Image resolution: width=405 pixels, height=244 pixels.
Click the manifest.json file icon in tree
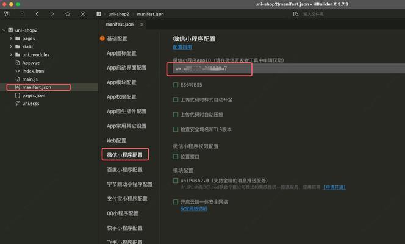pos(18,87)
